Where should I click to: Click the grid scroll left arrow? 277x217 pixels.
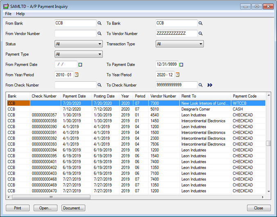point(9,197)
